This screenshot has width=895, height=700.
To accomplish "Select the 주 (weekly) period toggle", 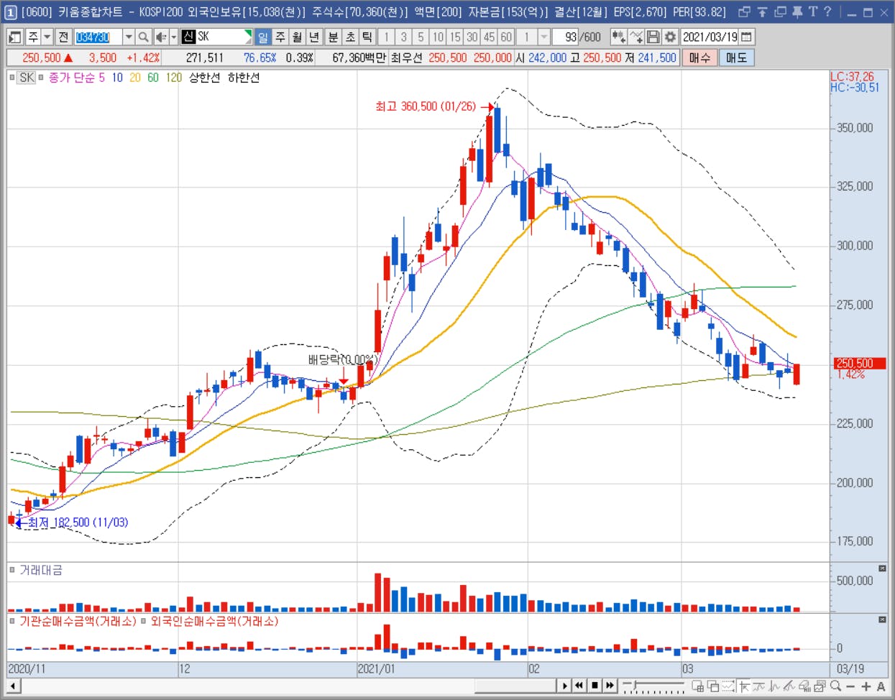I will tap(280, 37).
